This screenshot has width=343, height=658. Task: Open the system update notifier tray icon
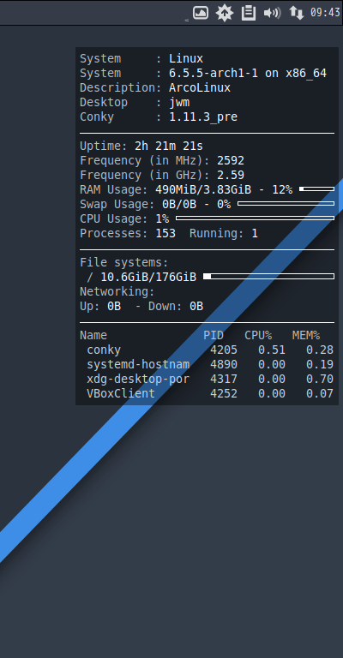pos(225,13)
